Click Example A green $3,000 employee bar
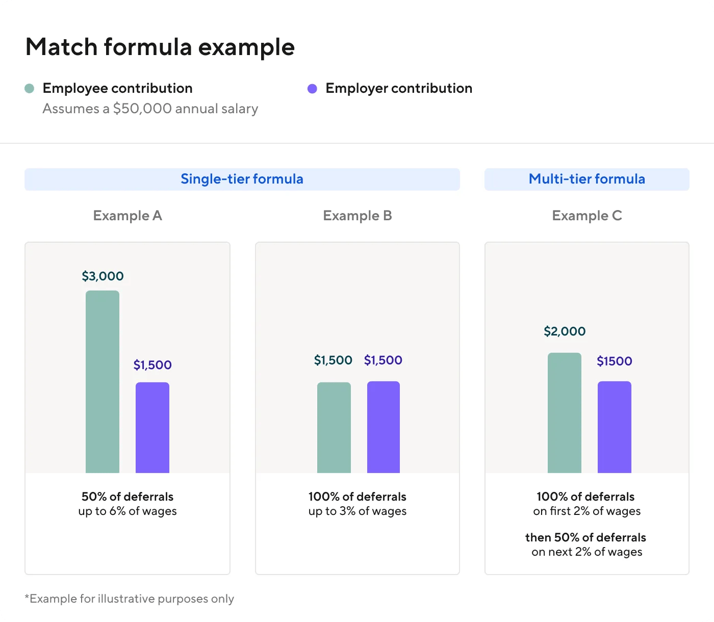This screenshot has width=714, height=622. click(103, 381)
